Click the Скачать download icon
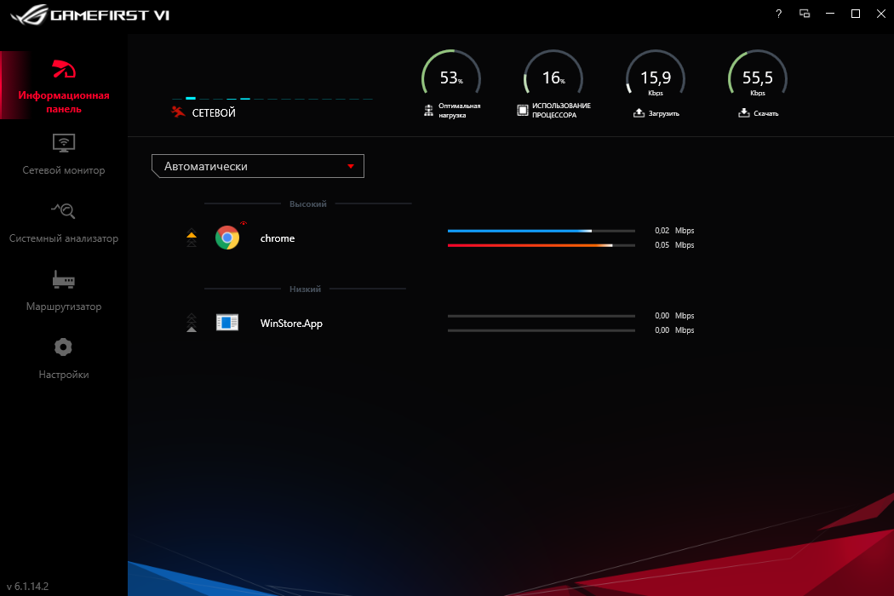The image size is (894, 596). (742, 110)
